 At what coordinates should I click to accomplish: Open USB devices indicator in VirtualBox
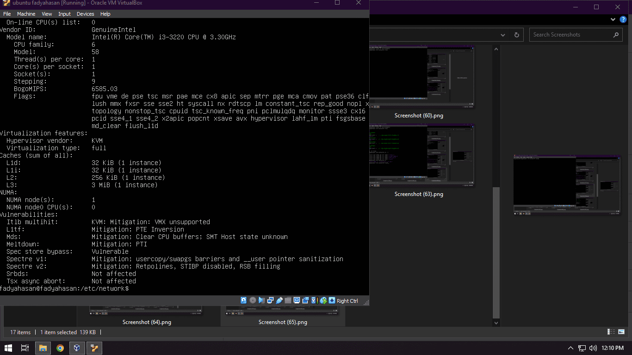point(279,300)
